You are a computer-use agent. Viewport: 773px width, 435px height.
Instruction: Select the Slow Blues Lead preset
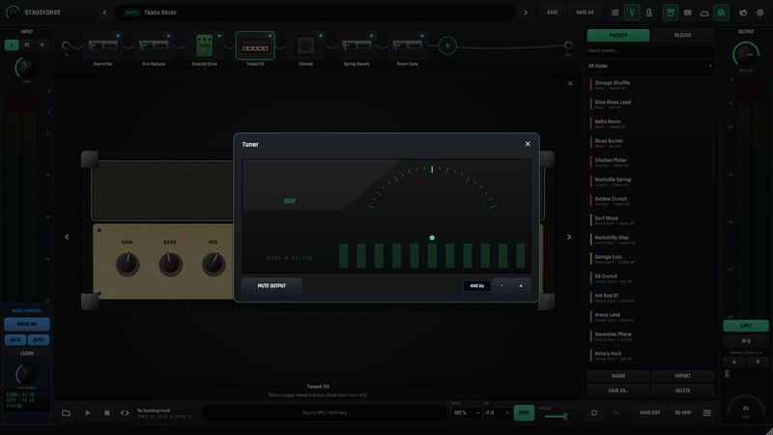pyautogui.click(x=649, y=104)
